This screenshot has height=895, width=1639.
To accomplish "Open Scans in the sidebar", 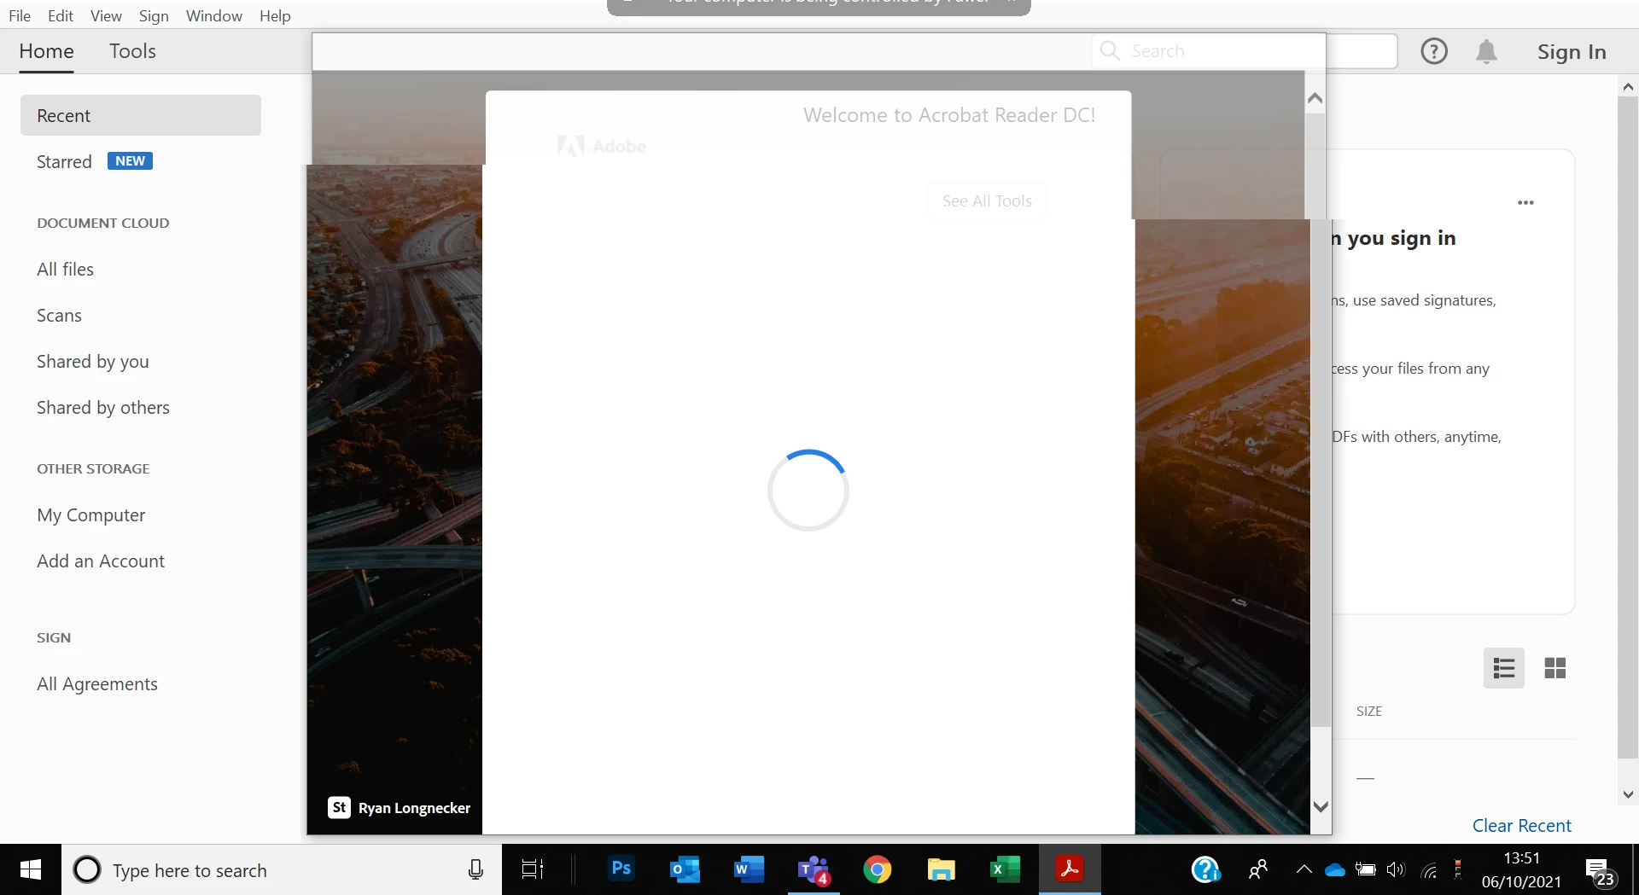I will click(59, 315).
